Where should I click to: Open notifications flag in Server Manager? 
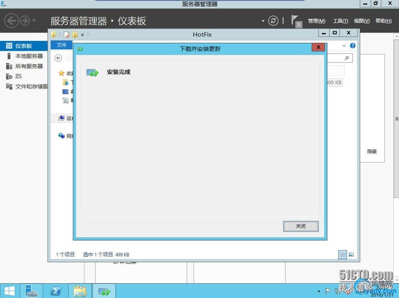pyautogui.click(x=296, y=21)
